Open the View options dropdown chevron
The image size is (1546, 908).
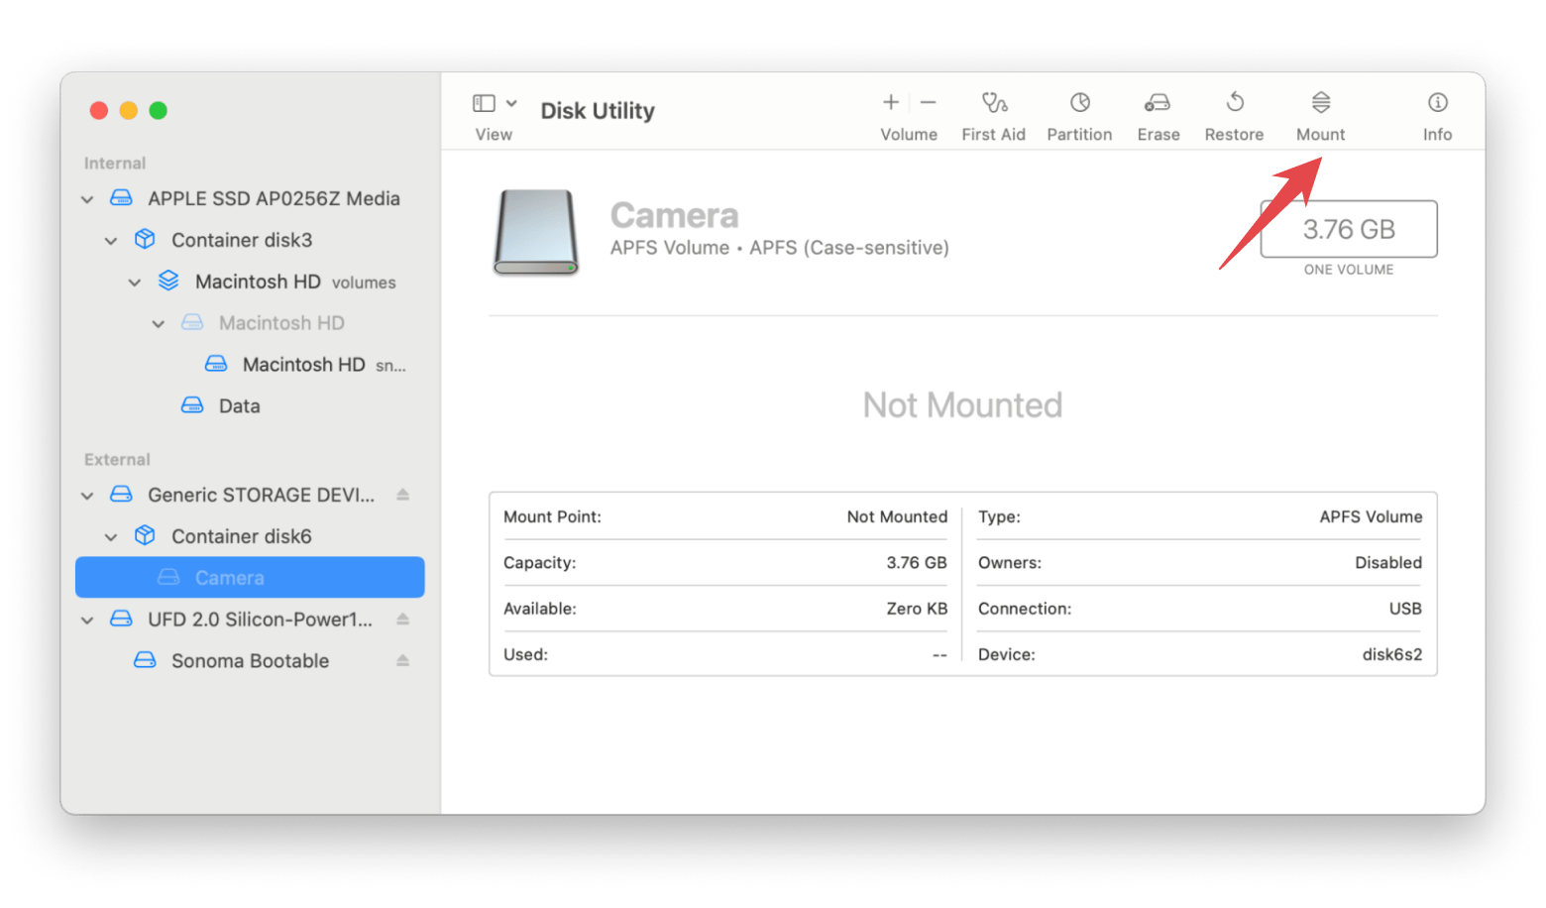[511, 103]
